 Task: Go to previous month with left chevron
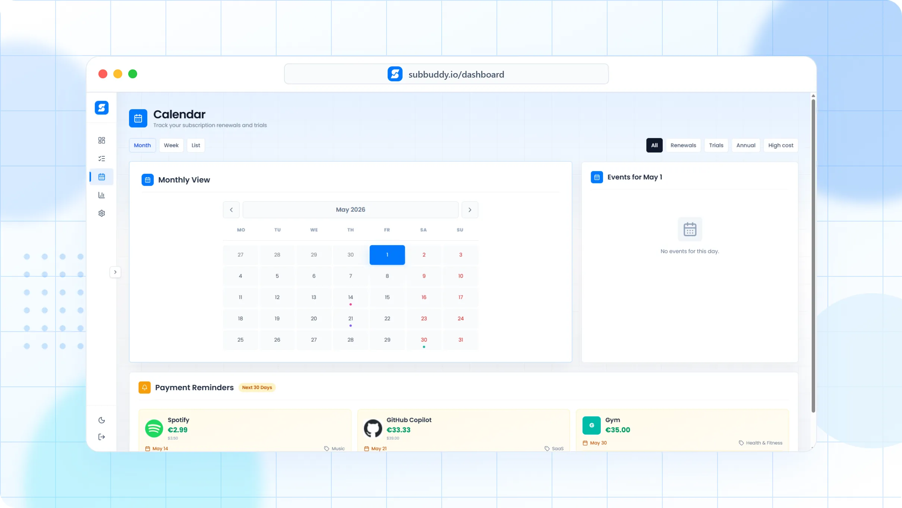click(x=231, y=210)
